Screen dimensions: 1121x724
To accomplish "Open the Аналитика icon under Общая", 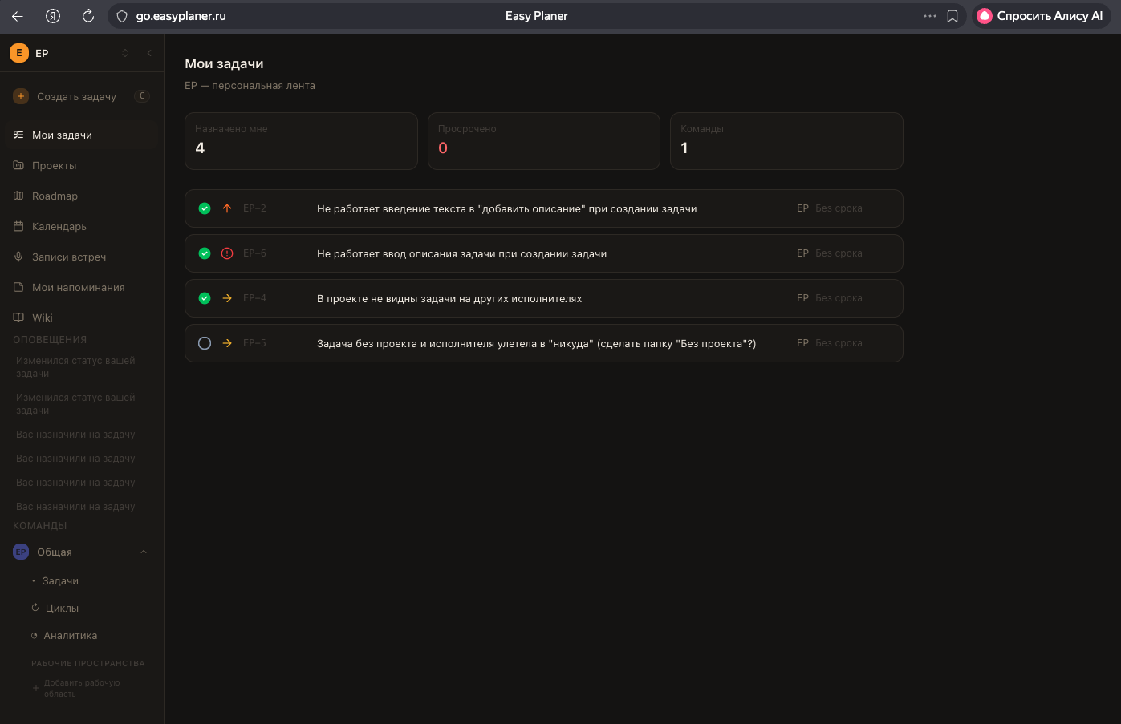I will pyautogui.click(x=34, y=635).
